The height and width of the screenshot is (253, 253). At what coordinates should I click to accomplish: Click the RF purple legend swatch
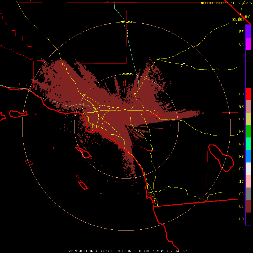click(248, 31)
